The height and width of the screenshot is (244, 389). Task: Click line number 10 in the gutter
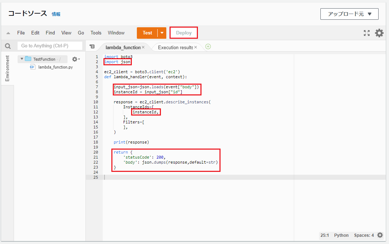point(96,102)
